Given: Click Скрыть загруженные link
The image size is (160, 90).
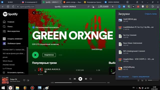Looking at the screenshot, I should (x=141, y=76).
